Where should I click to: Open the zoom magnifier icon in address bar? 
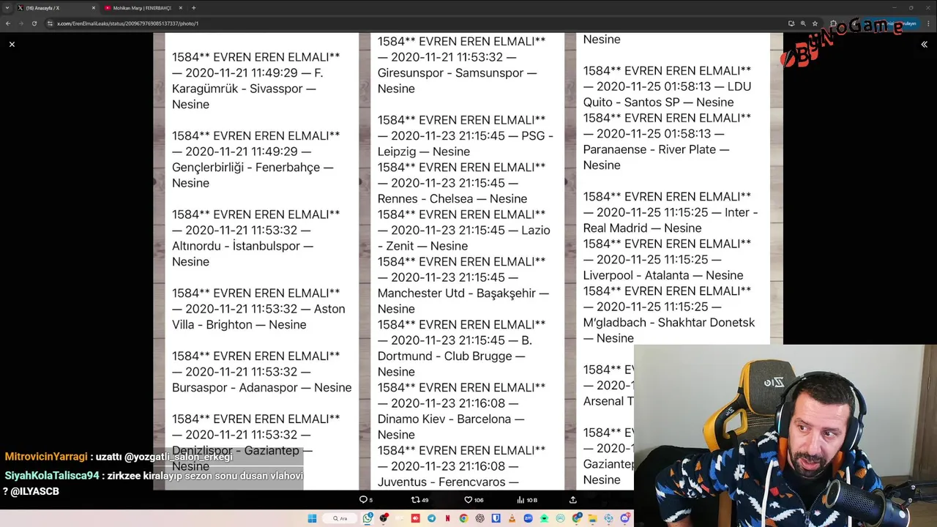[x=803, y=23]
